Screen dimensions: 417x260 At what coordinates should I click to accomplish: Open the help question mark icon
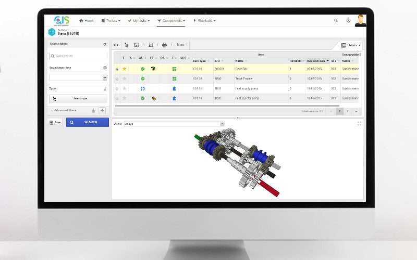tap(348, 20)
